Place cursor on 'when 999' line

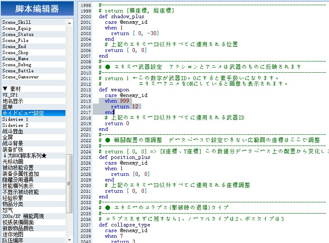(117, 101)
